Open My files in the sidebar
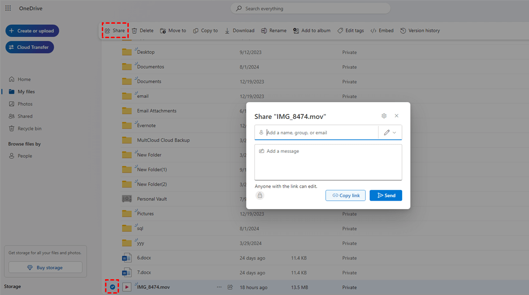529x295 pixels. 21,92
